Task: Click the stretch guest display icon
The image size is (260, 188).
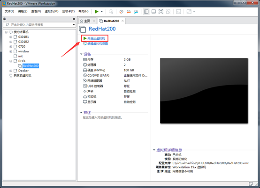Action: point(189,12)
